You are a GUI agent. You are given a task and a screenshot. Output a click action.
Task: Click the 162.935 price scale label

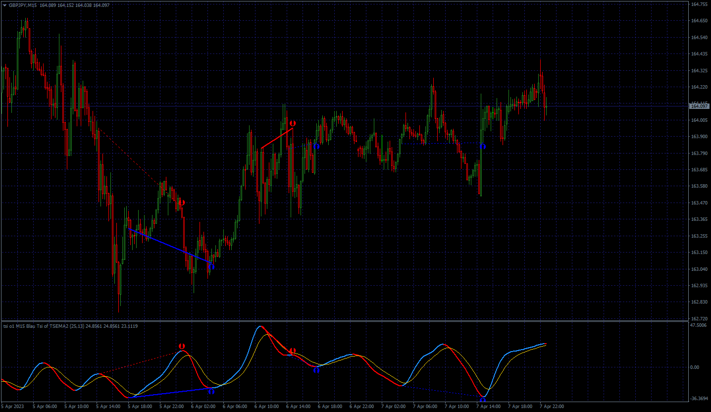coord(699,285)
